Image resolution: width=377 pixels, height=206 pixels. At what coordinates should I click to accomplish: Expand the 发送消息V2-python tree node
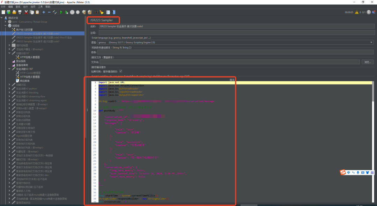(x=9, y=89)
